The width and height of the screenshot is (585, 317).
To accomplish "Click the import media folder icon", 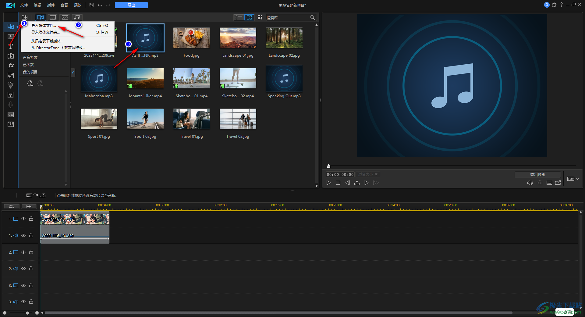I will click(x=25, y=17).
